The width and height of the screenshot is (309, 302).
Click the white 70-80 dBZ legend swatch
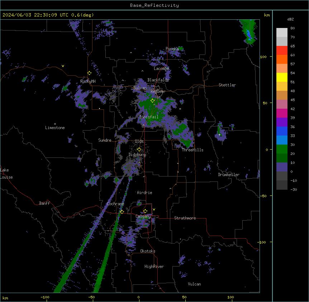tap(282, 32)
